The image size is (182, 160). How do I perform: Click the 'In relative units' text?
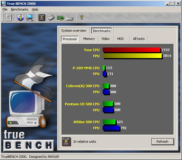tap(85, 142)
